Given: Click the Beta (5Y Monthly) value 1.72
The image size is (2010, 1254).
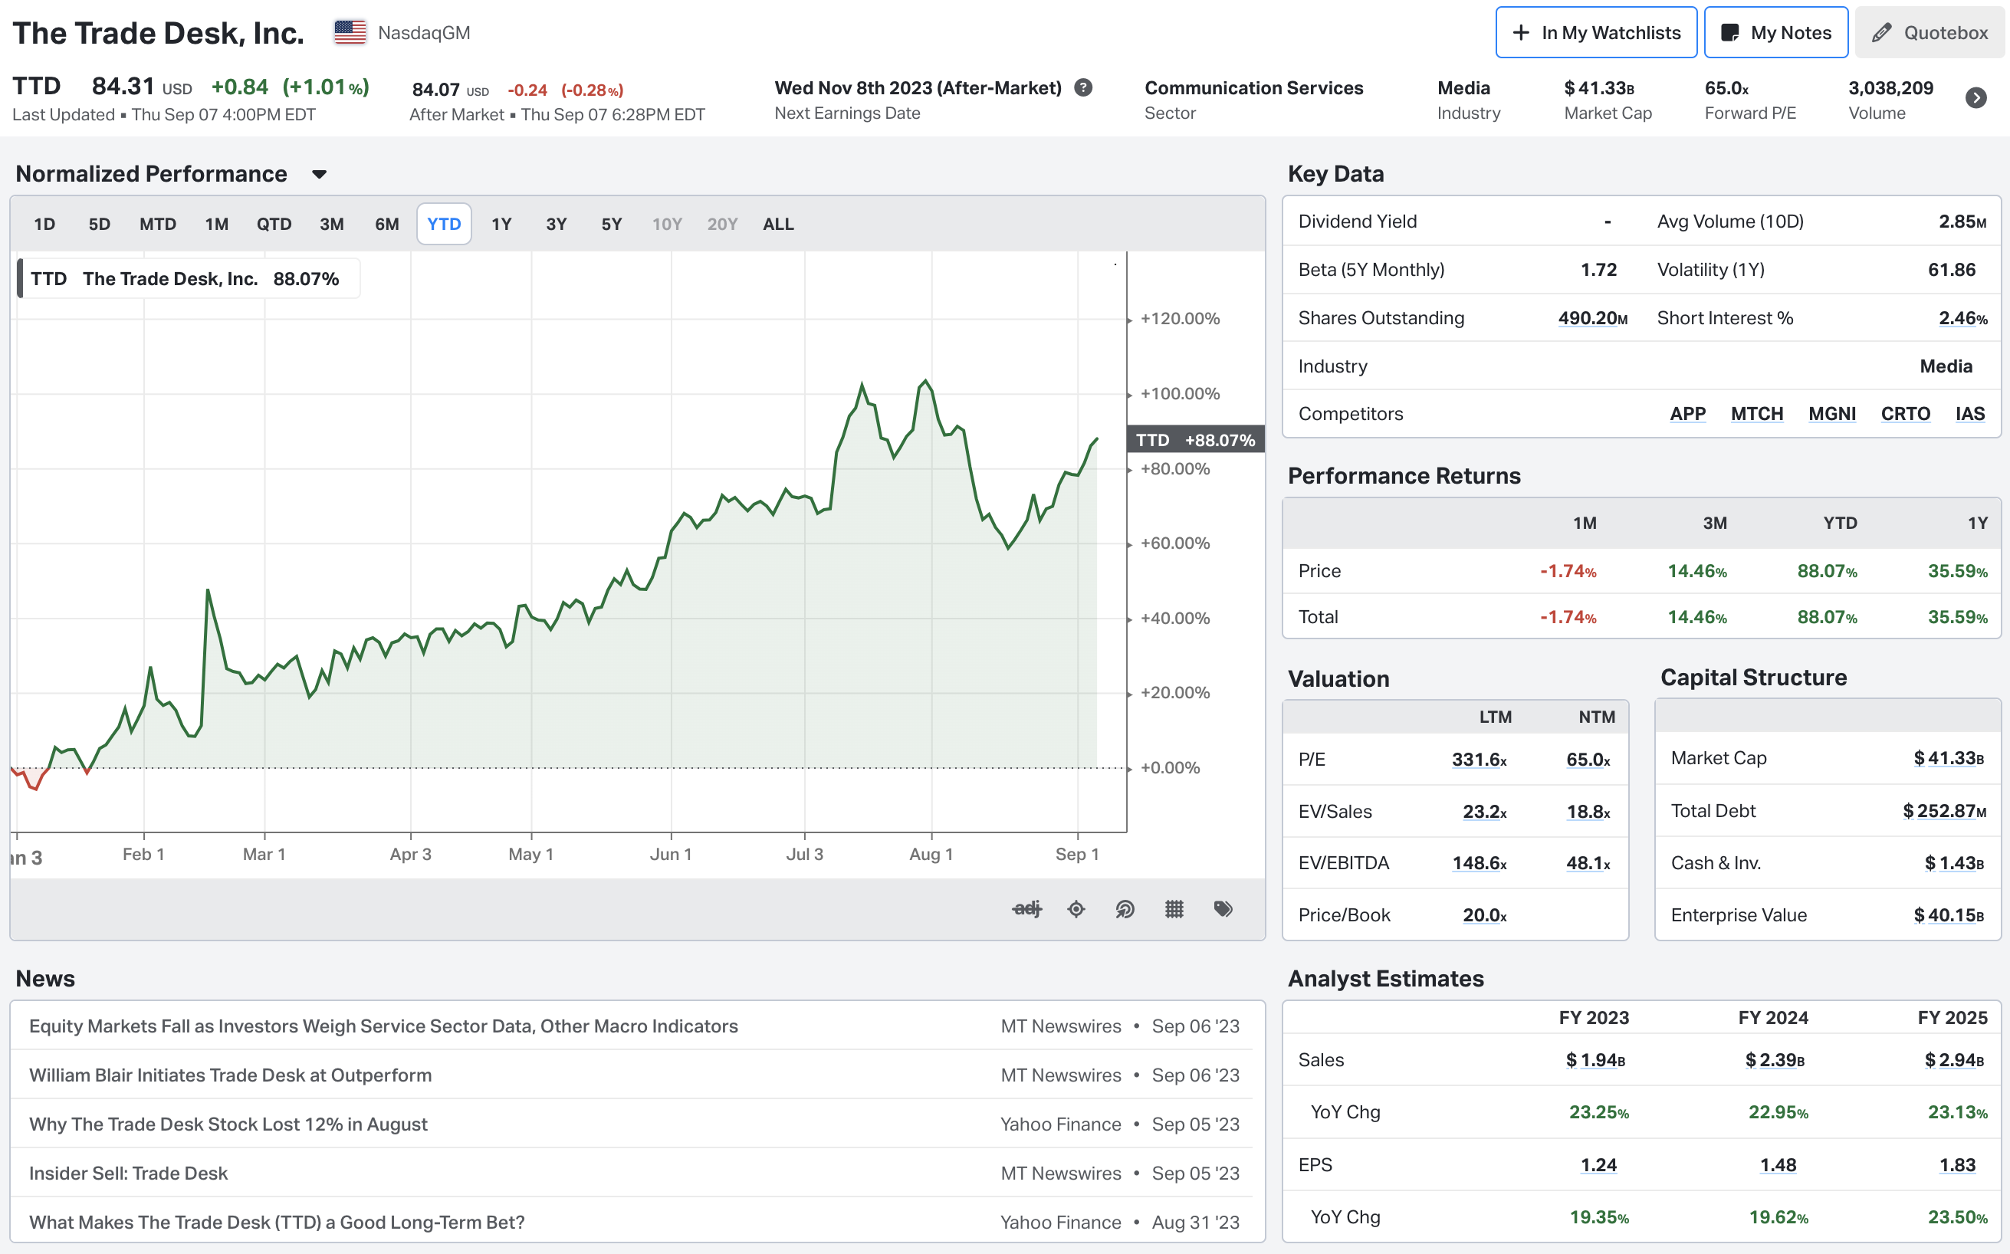Looking at the screenshot, I should (1598, 270).
